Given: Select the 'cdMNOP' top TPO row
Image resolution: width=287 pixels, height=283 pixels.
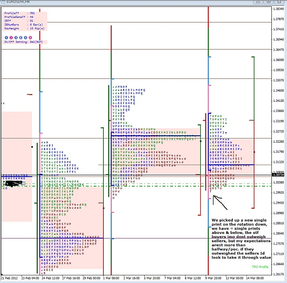Looking at the screenshot, I should [120, 87].
